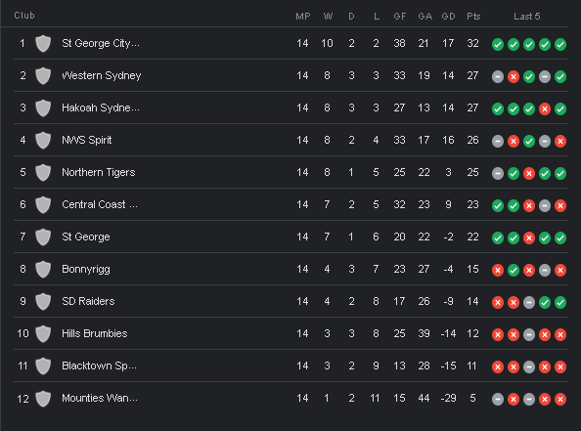Select Hakoah Sydney's red loss result icon
The width and height of the screenshot is (581, 431).
tap(545, 109)
